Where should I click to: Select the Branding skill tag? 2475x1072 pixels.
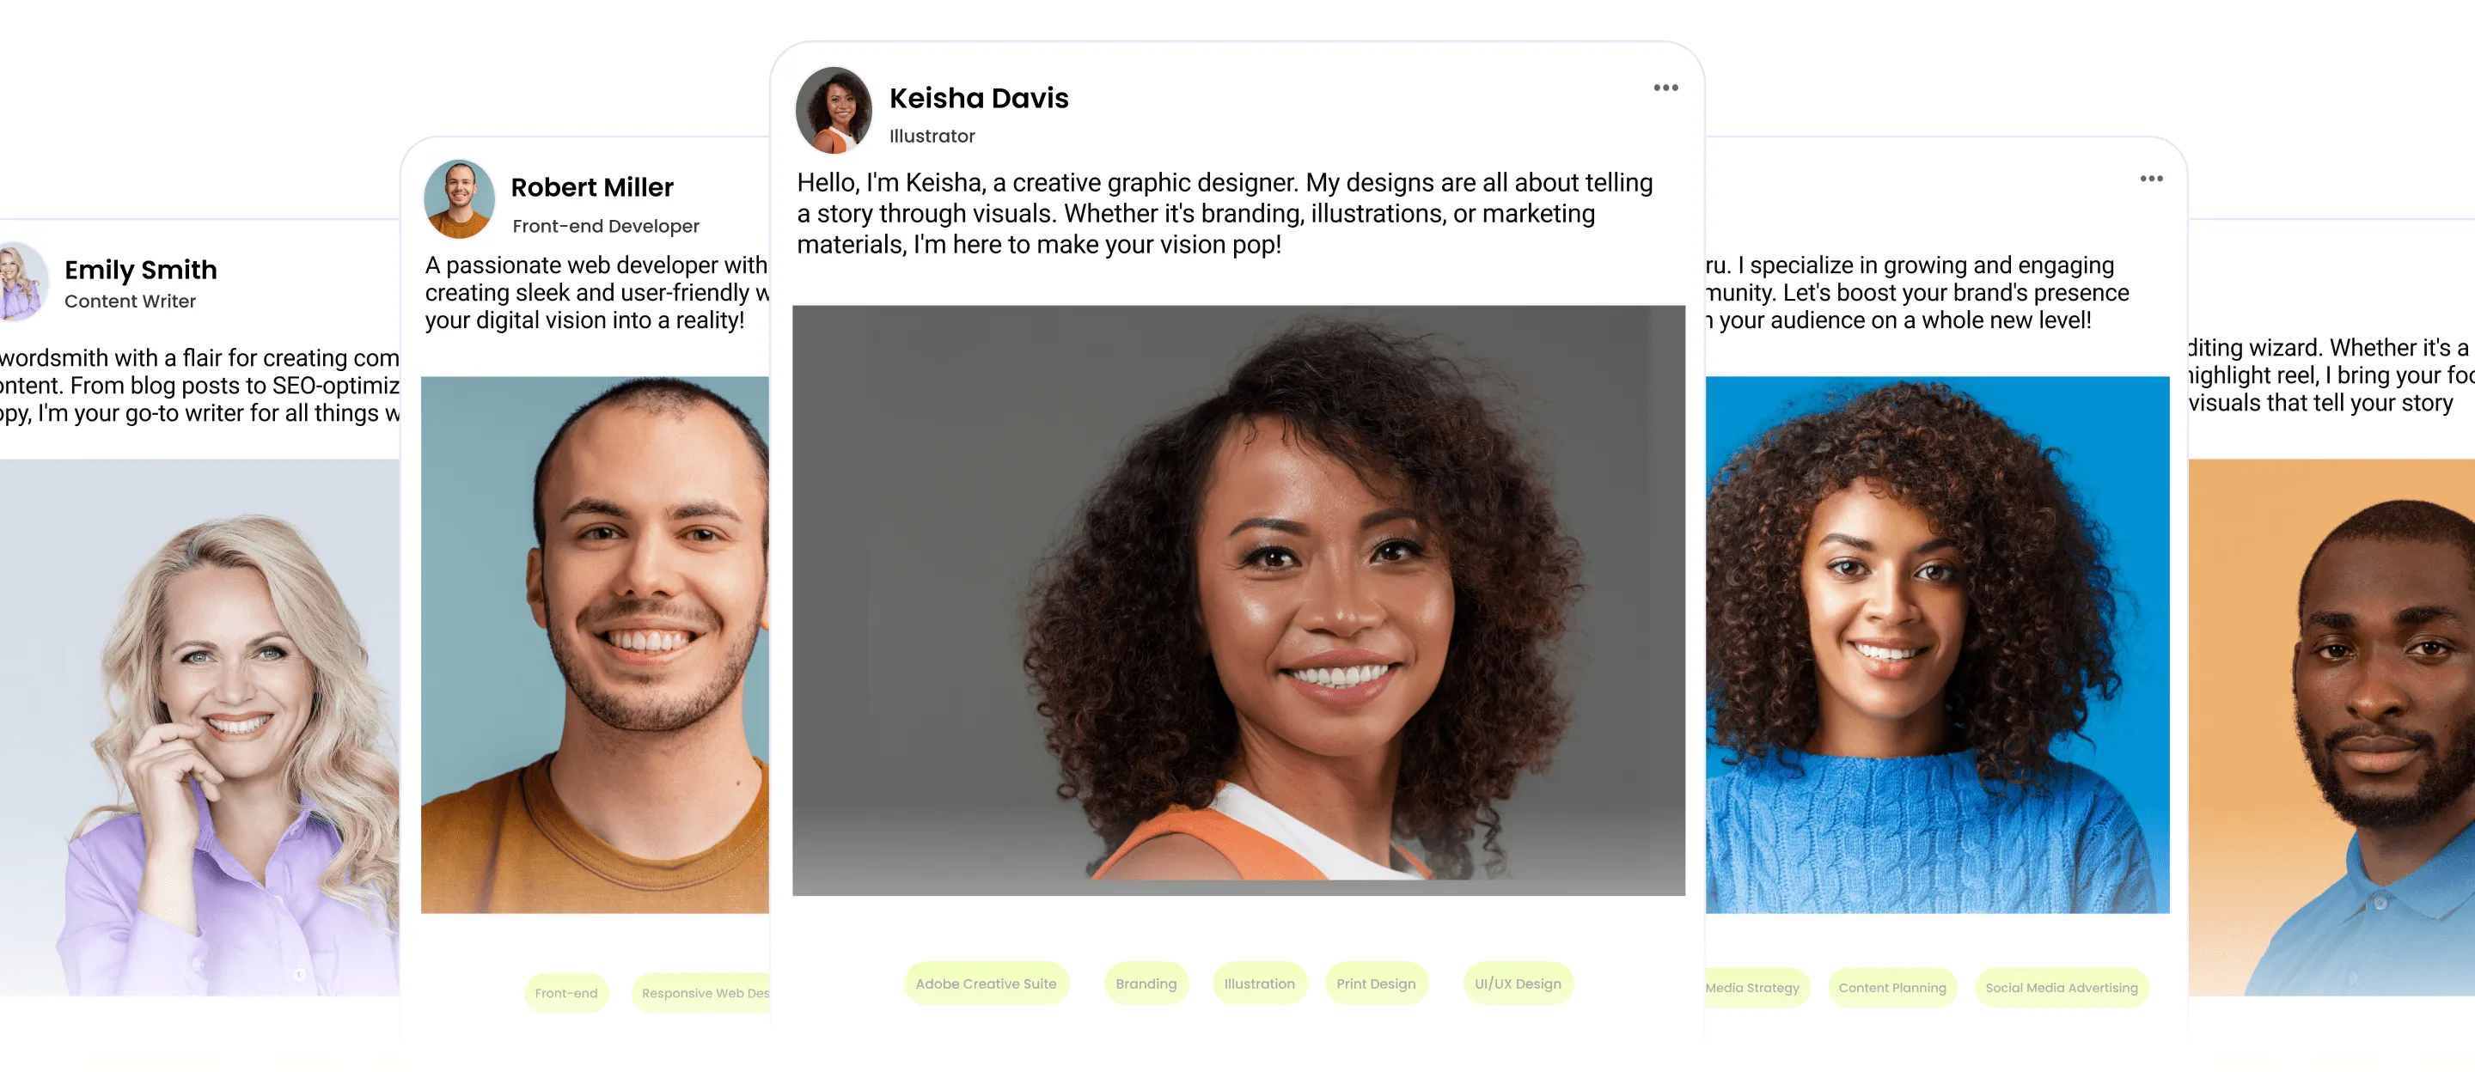(1146, 984)
